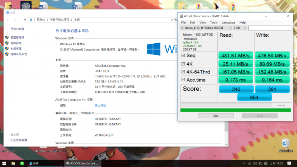
Task: Open the Language menu in AS SSD
Action: pos(228,23)
